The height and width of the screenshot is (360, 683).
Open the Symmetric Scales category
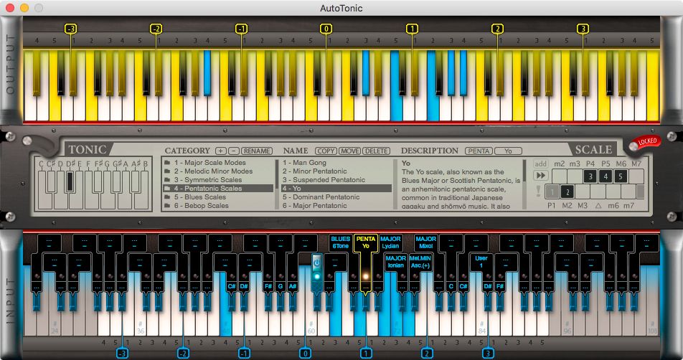pos(218,180)
